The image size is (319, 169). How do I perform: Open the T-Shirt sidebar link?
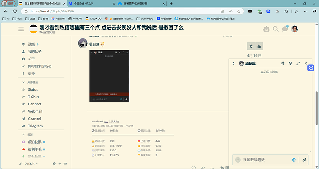tap(33, 97)
